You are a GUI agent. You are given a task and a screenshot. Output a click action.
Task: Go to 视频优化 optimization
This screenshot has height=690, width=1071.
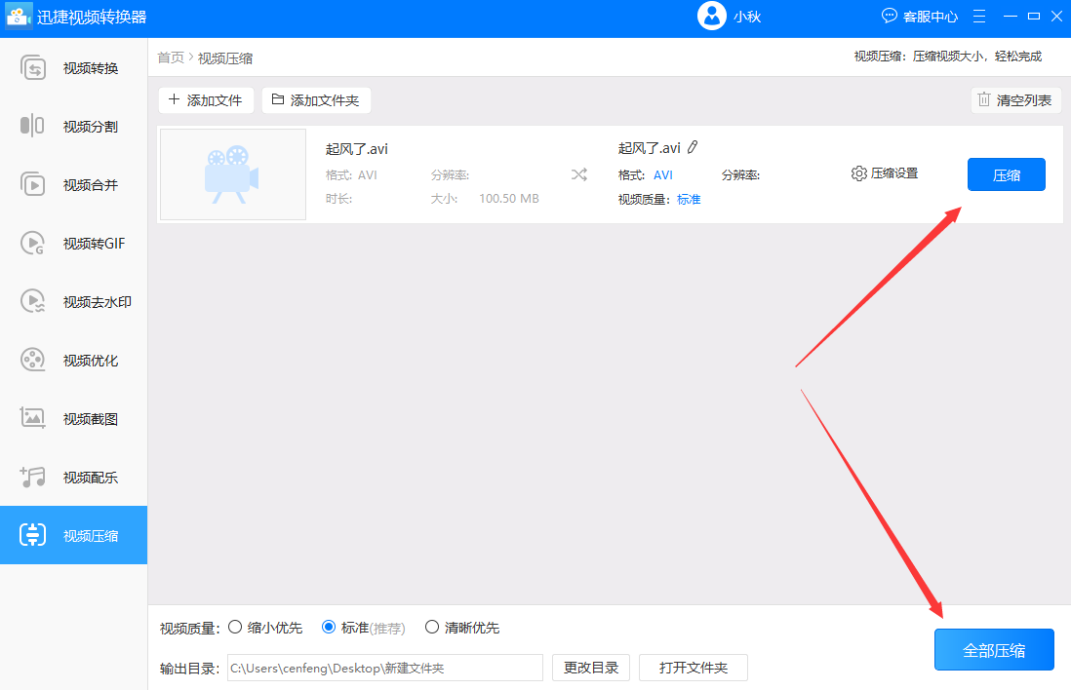point(73,361)
